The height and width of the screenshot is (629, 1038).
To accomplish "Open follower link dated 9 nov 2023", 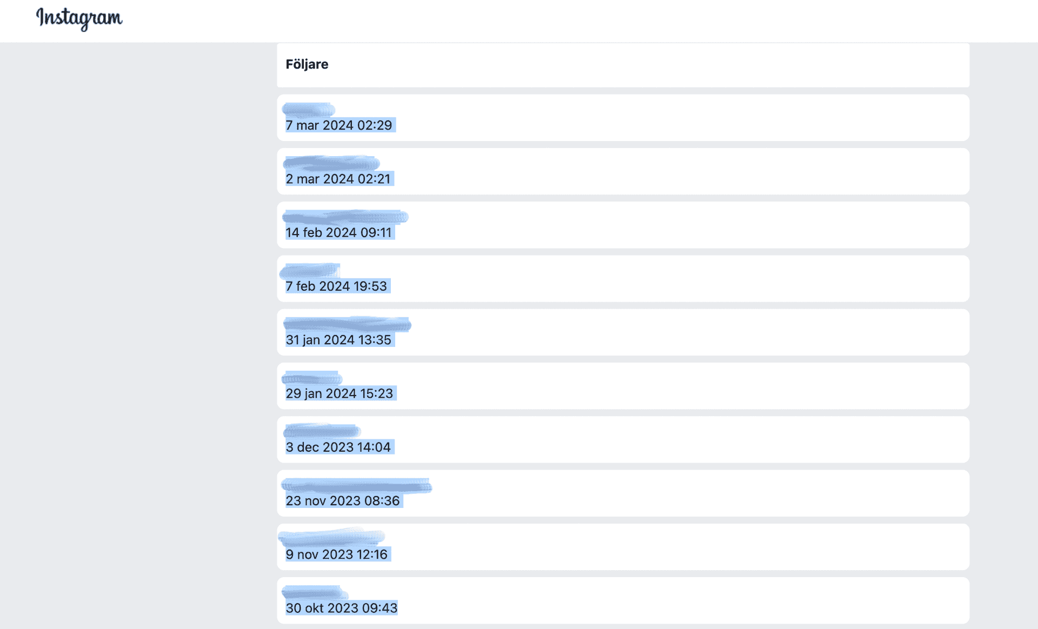I will (x=331, y=538).
